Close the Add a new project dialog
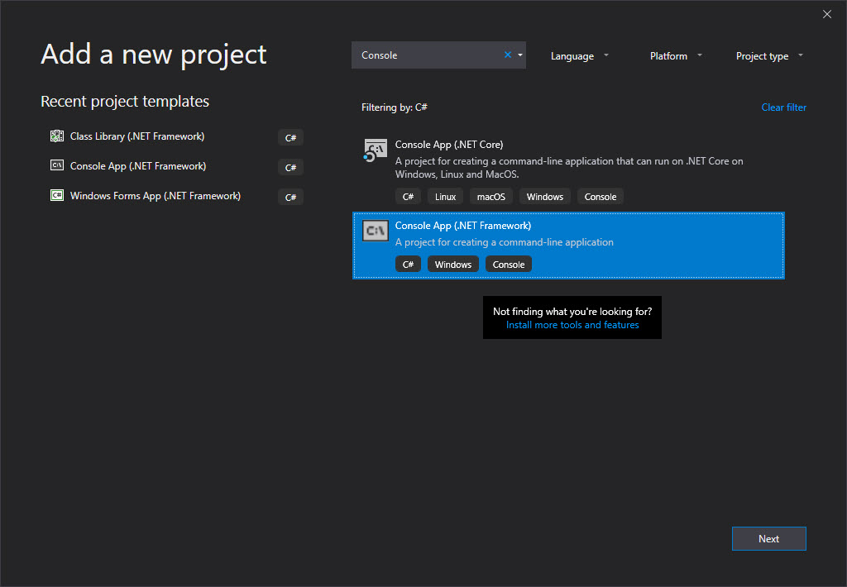847x587 pixels. (826, 14)
